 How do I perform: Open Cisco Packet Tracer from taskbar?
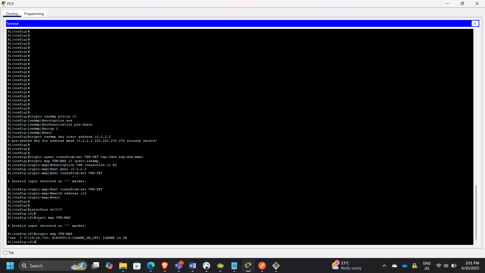[x=248, y=266]
